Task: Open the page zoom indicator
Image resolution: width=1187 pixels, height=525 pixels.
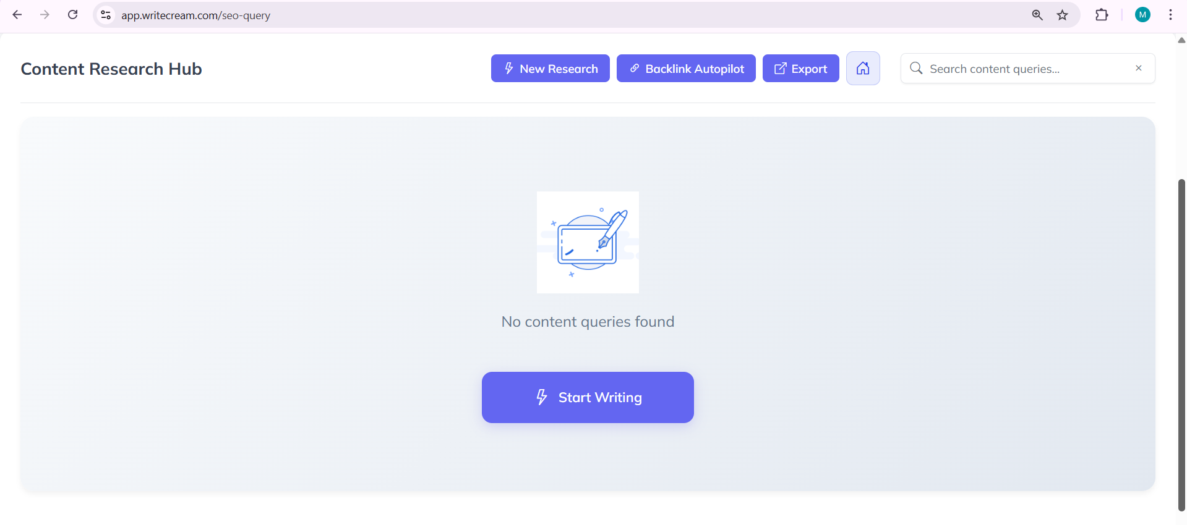Action: click(x=1037, y=15)
